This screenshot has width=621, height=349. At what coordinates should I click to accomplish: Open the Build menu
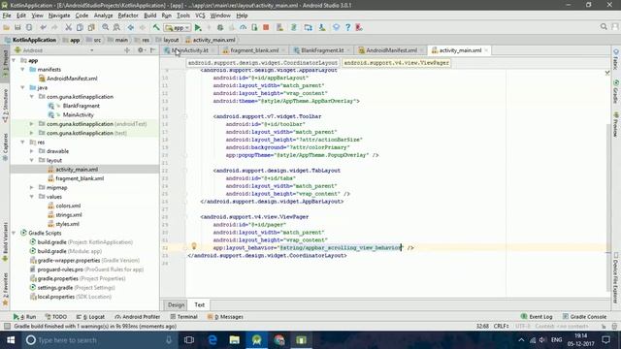tap(149, 16)
